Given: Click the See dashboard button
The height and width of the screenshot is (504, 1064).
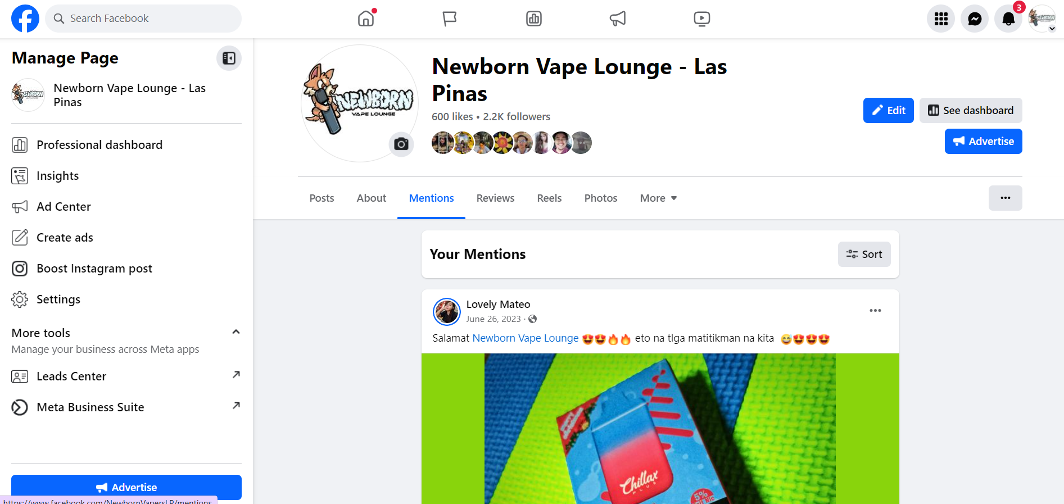Looking at the screenshot, I should click(x=971, y=110).
